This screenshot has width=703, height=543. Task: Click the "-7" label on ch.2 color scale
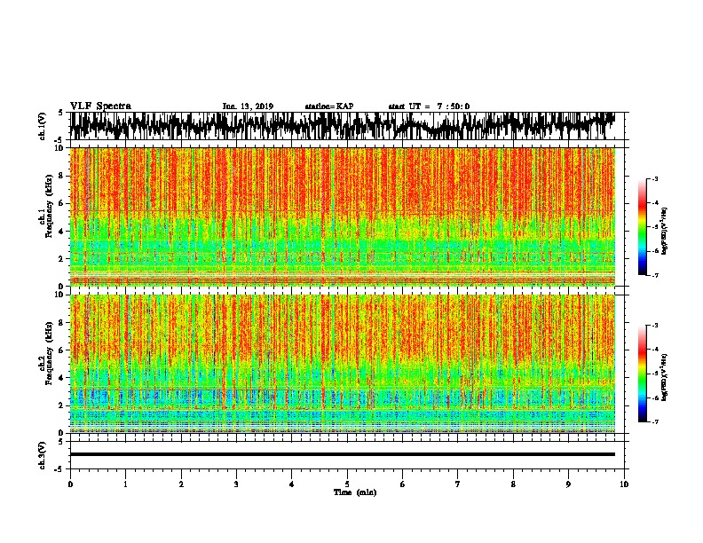coord(654,421)
